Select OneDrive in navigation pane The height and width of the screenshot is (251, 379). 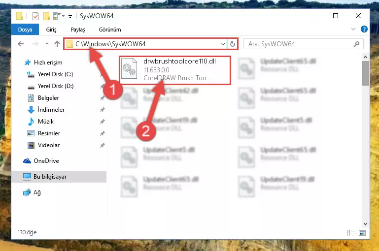coord(46,161)
